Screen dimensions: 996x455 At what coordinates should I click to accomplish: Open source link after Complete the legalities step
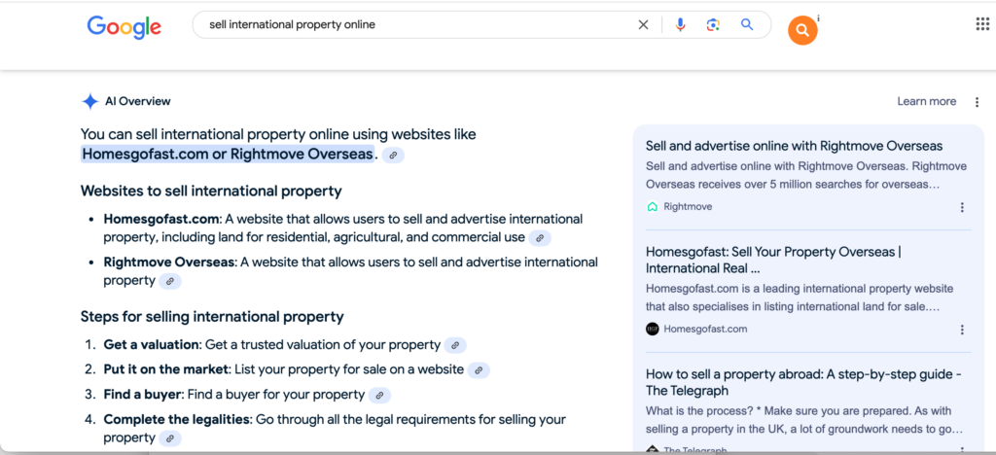(170, 438)
